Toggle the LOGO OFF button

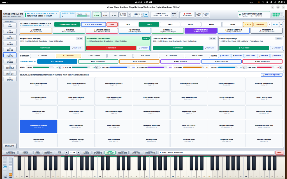206,15
